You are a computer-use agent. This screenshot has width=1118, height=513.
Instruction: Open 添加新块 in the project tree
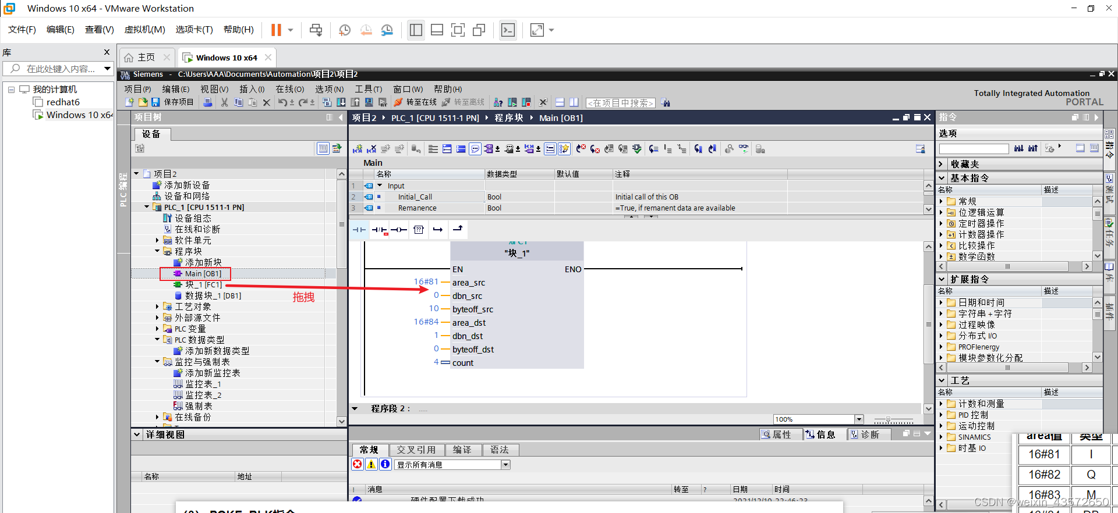(x=203, y=262)
